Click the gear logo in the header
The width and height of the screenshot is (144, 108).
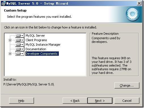[x=133, y=14]
